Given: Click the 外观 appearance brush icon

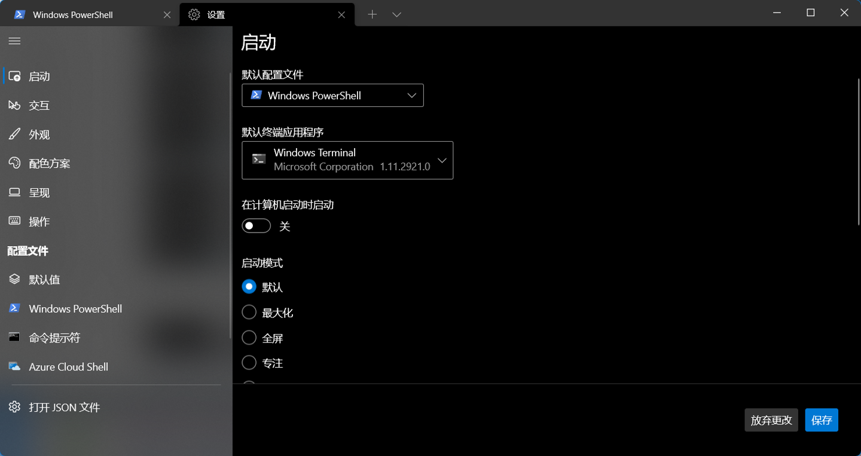Looking at the screenshot, I should pyautogui.click(x=14, y=134).
